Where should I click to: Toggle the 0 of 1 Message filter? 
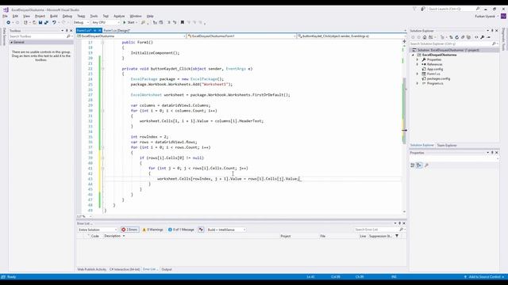(x=181, y=230)
